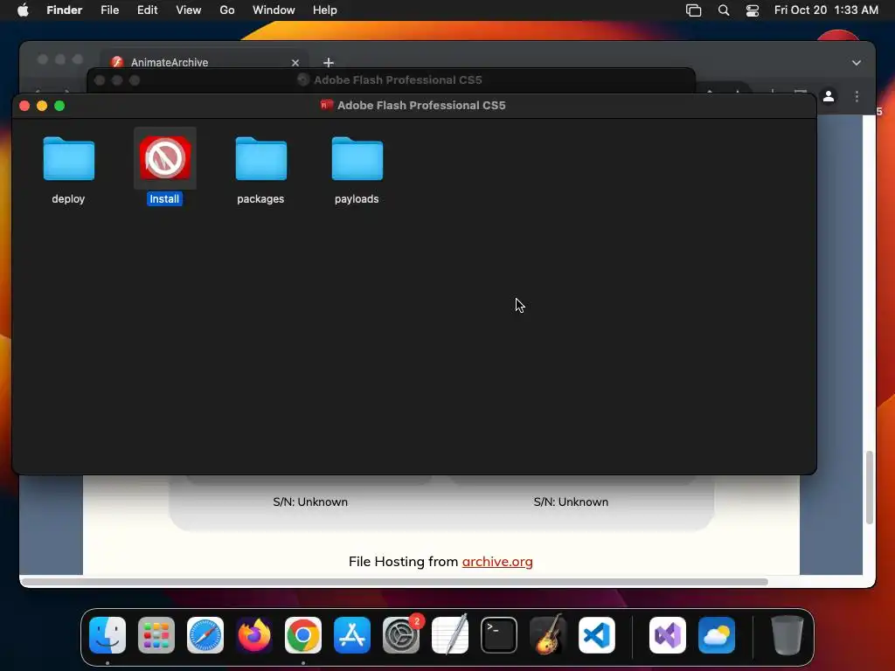Close the front Adobe Flash Professional CS5 window

pyautogui.click(x=24, y=106)
